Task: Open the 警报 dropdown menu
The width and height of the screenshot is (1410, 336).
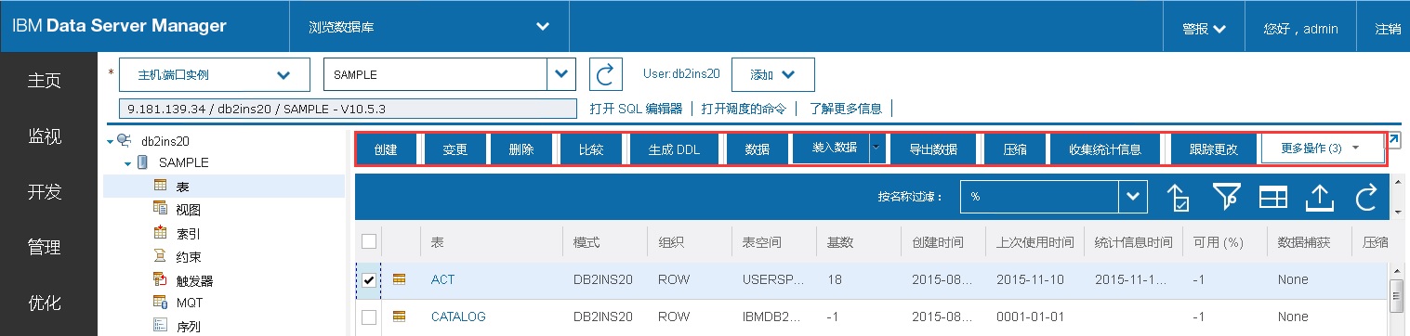Action: coord(1204,28)
